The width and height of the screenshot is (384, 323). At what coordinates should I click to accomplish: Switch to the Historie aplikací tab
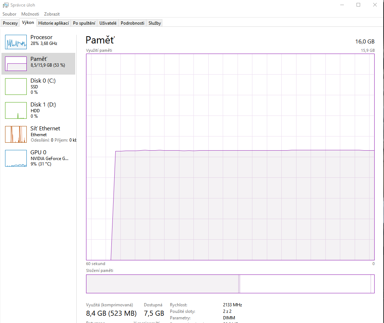pos(54,23)
